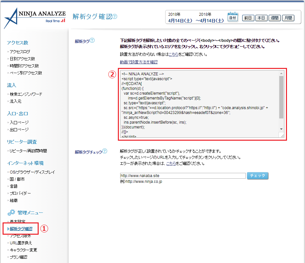Click the チェック button
This screenshot has width=305, height=263.
pos(258,176)
